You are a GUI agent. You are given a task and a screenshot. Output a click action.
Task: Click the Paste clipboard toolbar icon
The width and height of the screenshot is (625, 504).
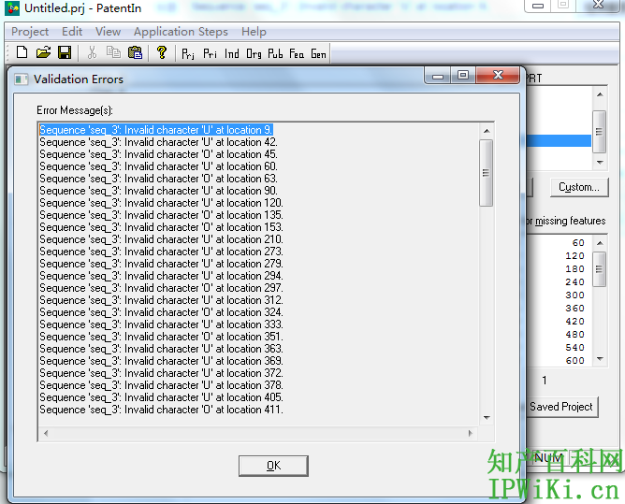coord(135,53)
